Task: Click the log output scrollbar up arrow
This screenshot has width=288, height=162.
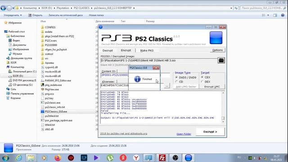Action: tap(223, 93)
